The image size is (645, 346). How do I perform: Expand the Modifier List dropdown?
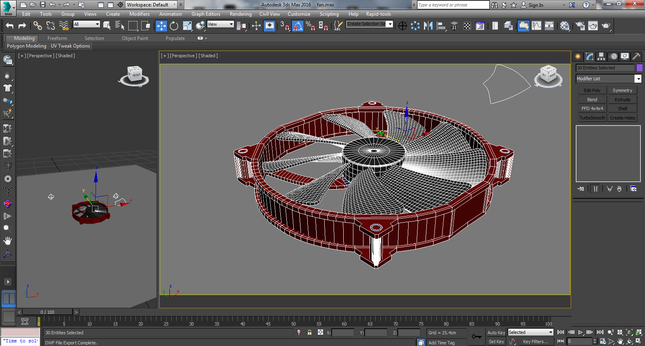pos(638,79)
